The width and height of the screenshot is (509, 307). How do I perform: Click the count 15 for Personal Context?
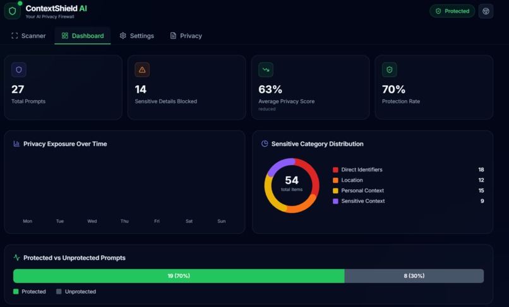[x=481, y=190]
